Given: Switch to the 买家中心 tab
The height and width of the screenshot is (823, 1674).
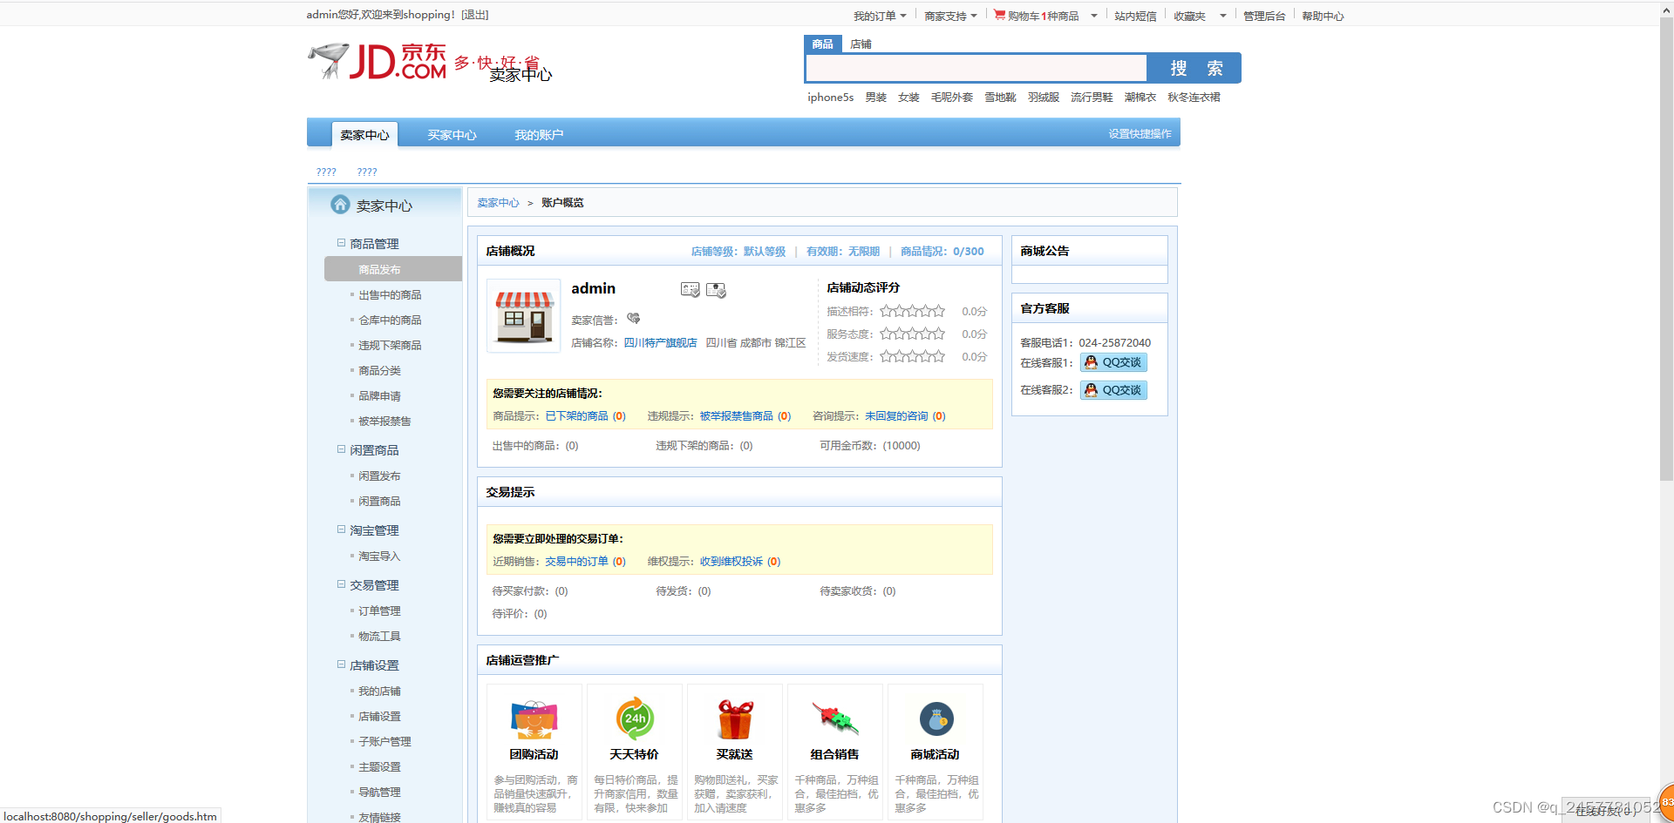Looking at the screenshot, I should 452,134.
